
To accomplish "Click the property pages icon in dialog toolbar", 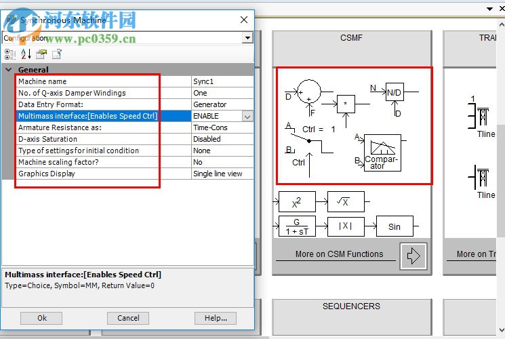I will 41,54.
